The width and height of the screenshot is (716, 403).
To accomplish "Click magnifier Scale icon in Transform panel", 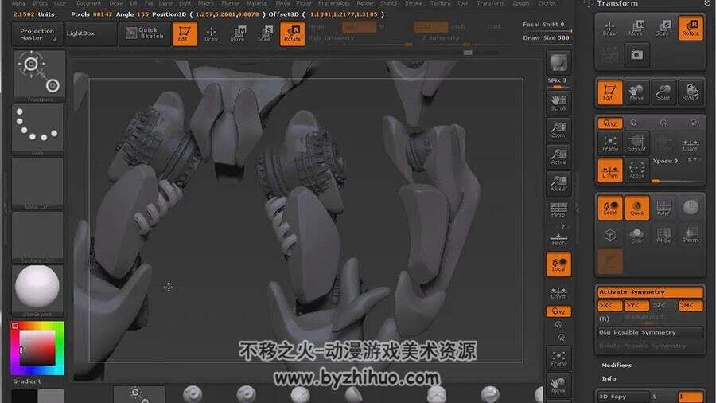I will (x=663, y=92).
